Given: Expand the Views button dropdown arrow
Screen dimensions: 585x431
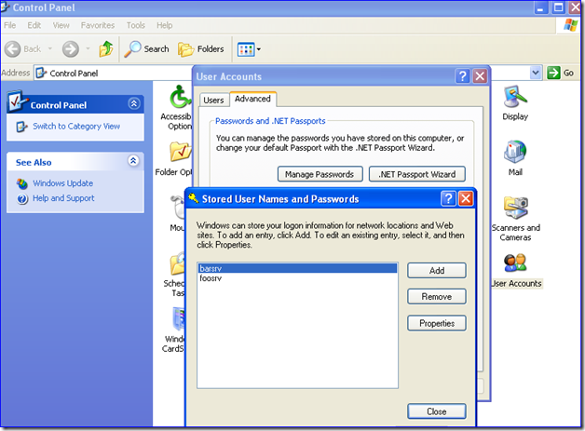Looking at the screenshot, I should click(259, 49).
